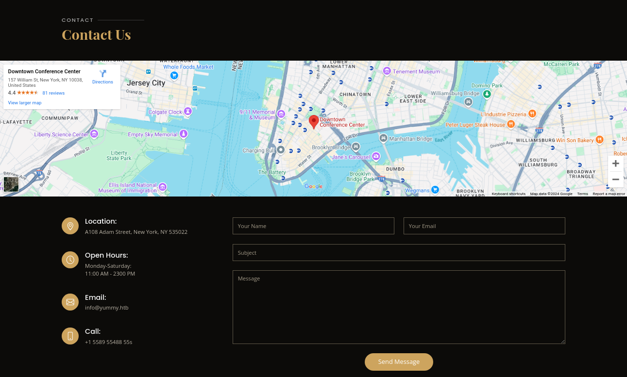Viewport: 627px width, 377px height.
Task: Focus the Your Email field
Action: click(484, 226)
